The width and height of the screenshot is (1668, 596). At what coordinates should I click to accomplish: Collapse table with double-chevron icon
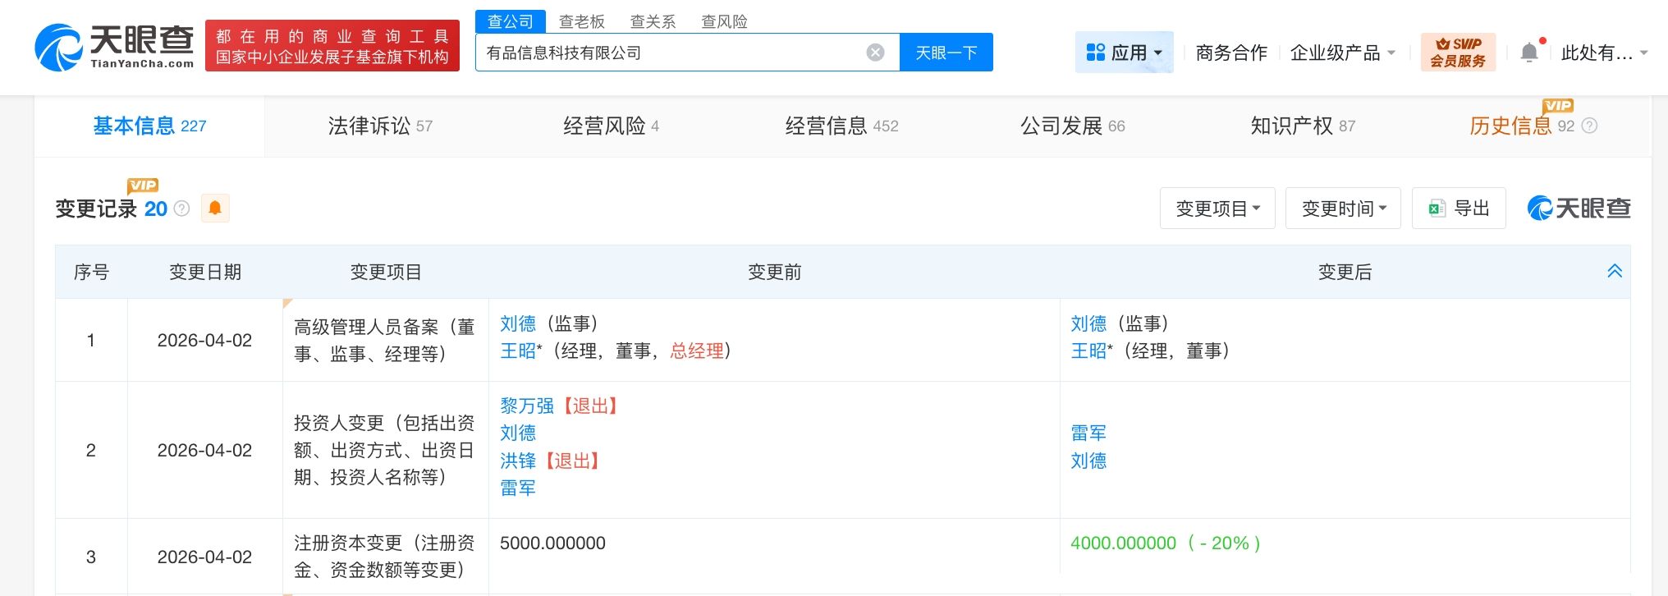click(x=1614, y=271)
